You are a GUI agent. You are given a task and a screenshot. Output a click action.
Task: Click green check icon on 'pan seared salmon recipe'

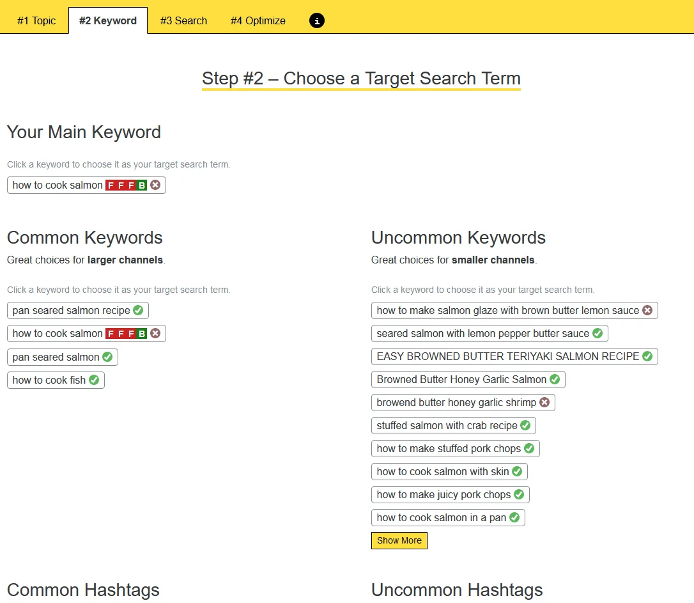(138, 311)
